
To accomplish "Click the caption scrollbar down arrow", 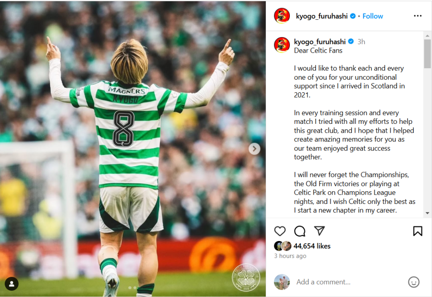I will [427, 213].
